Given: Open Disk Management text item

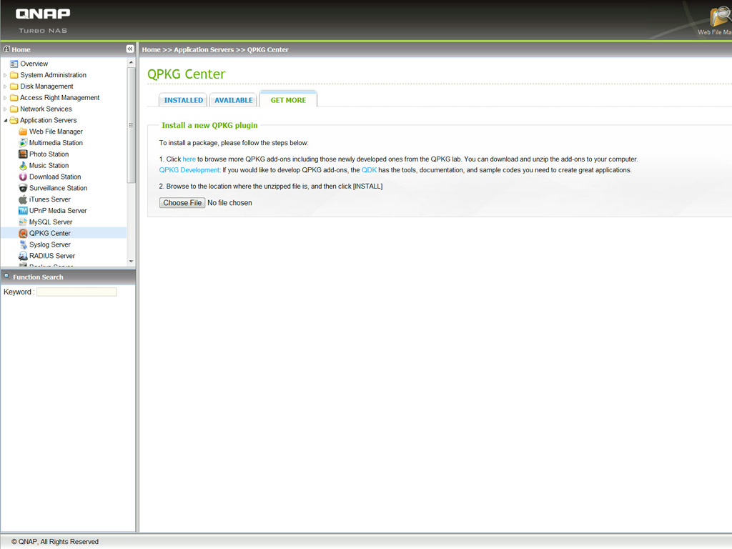Looking at the screenshot, I should click(x=46, y=86).
